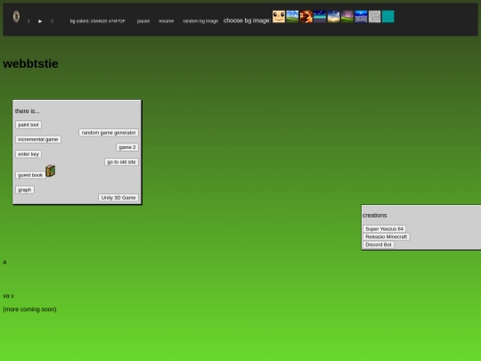Screen dimensions: 481x361
Task: Open Releasio Minecraft creation
Action: (x=387, y=237)
